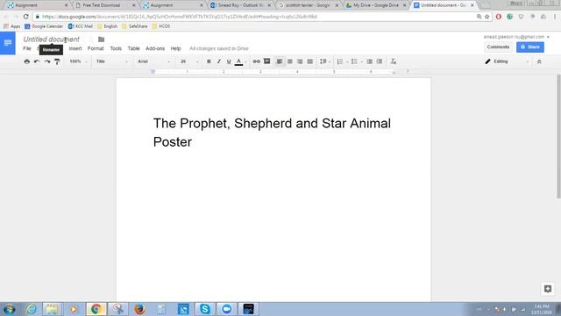Viewport: 561px width, 316px height.
Task: Click the right indent marker on ruler
Action: (x=394, y=72)
